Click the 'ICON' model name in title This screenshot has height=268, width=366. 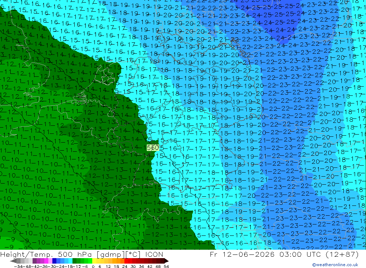point(154,254)
